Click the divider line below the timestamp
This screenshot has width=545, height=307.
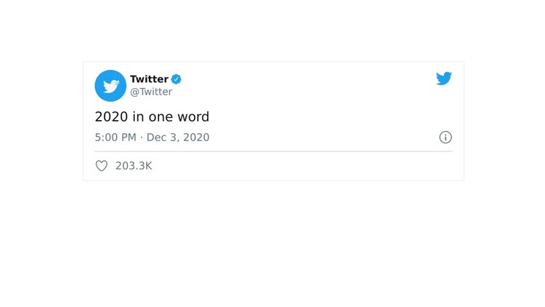(273, 151)
